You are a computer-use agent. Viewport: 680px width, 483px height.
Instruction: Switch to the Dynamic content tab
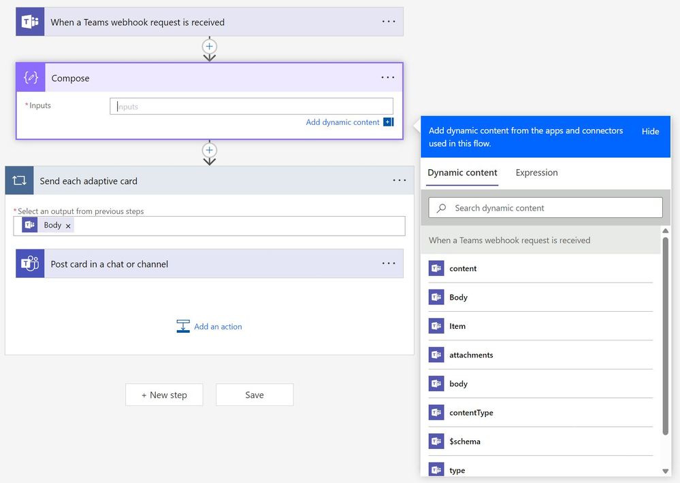(462, 173)
